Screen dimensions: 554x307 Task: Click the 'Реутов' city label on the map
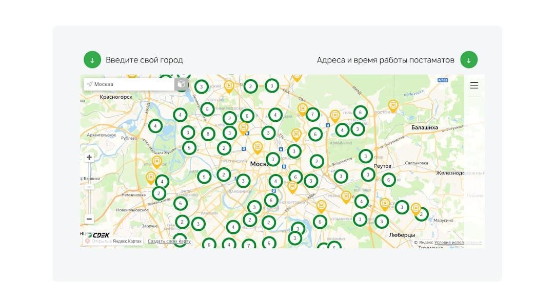(x=383, y=166)
